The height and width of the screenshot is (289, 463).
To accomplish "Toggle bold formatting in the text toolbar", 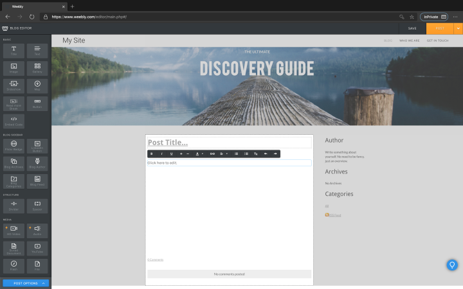I will [152, 154].
